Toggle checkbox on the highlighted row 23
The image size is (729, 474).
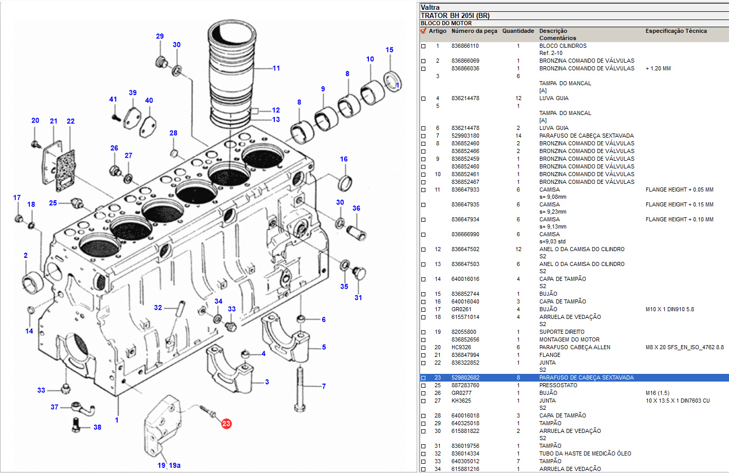(423, 378)
